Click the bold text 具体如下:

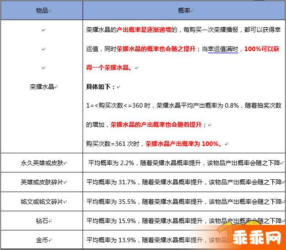point(100,87)
